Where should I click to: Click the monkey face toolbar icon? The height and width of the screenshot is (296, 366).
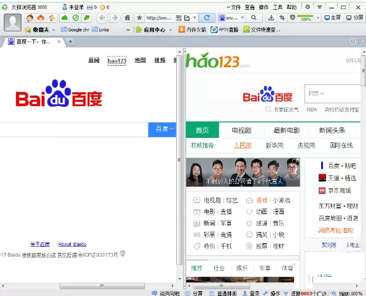coord(29,18)
